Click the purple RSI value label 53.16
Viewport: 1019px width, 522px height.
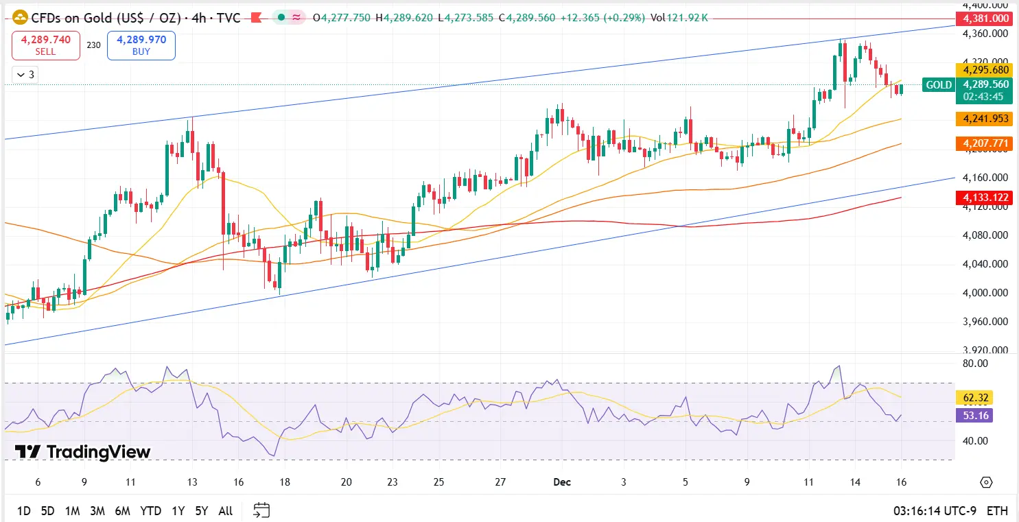974,416
